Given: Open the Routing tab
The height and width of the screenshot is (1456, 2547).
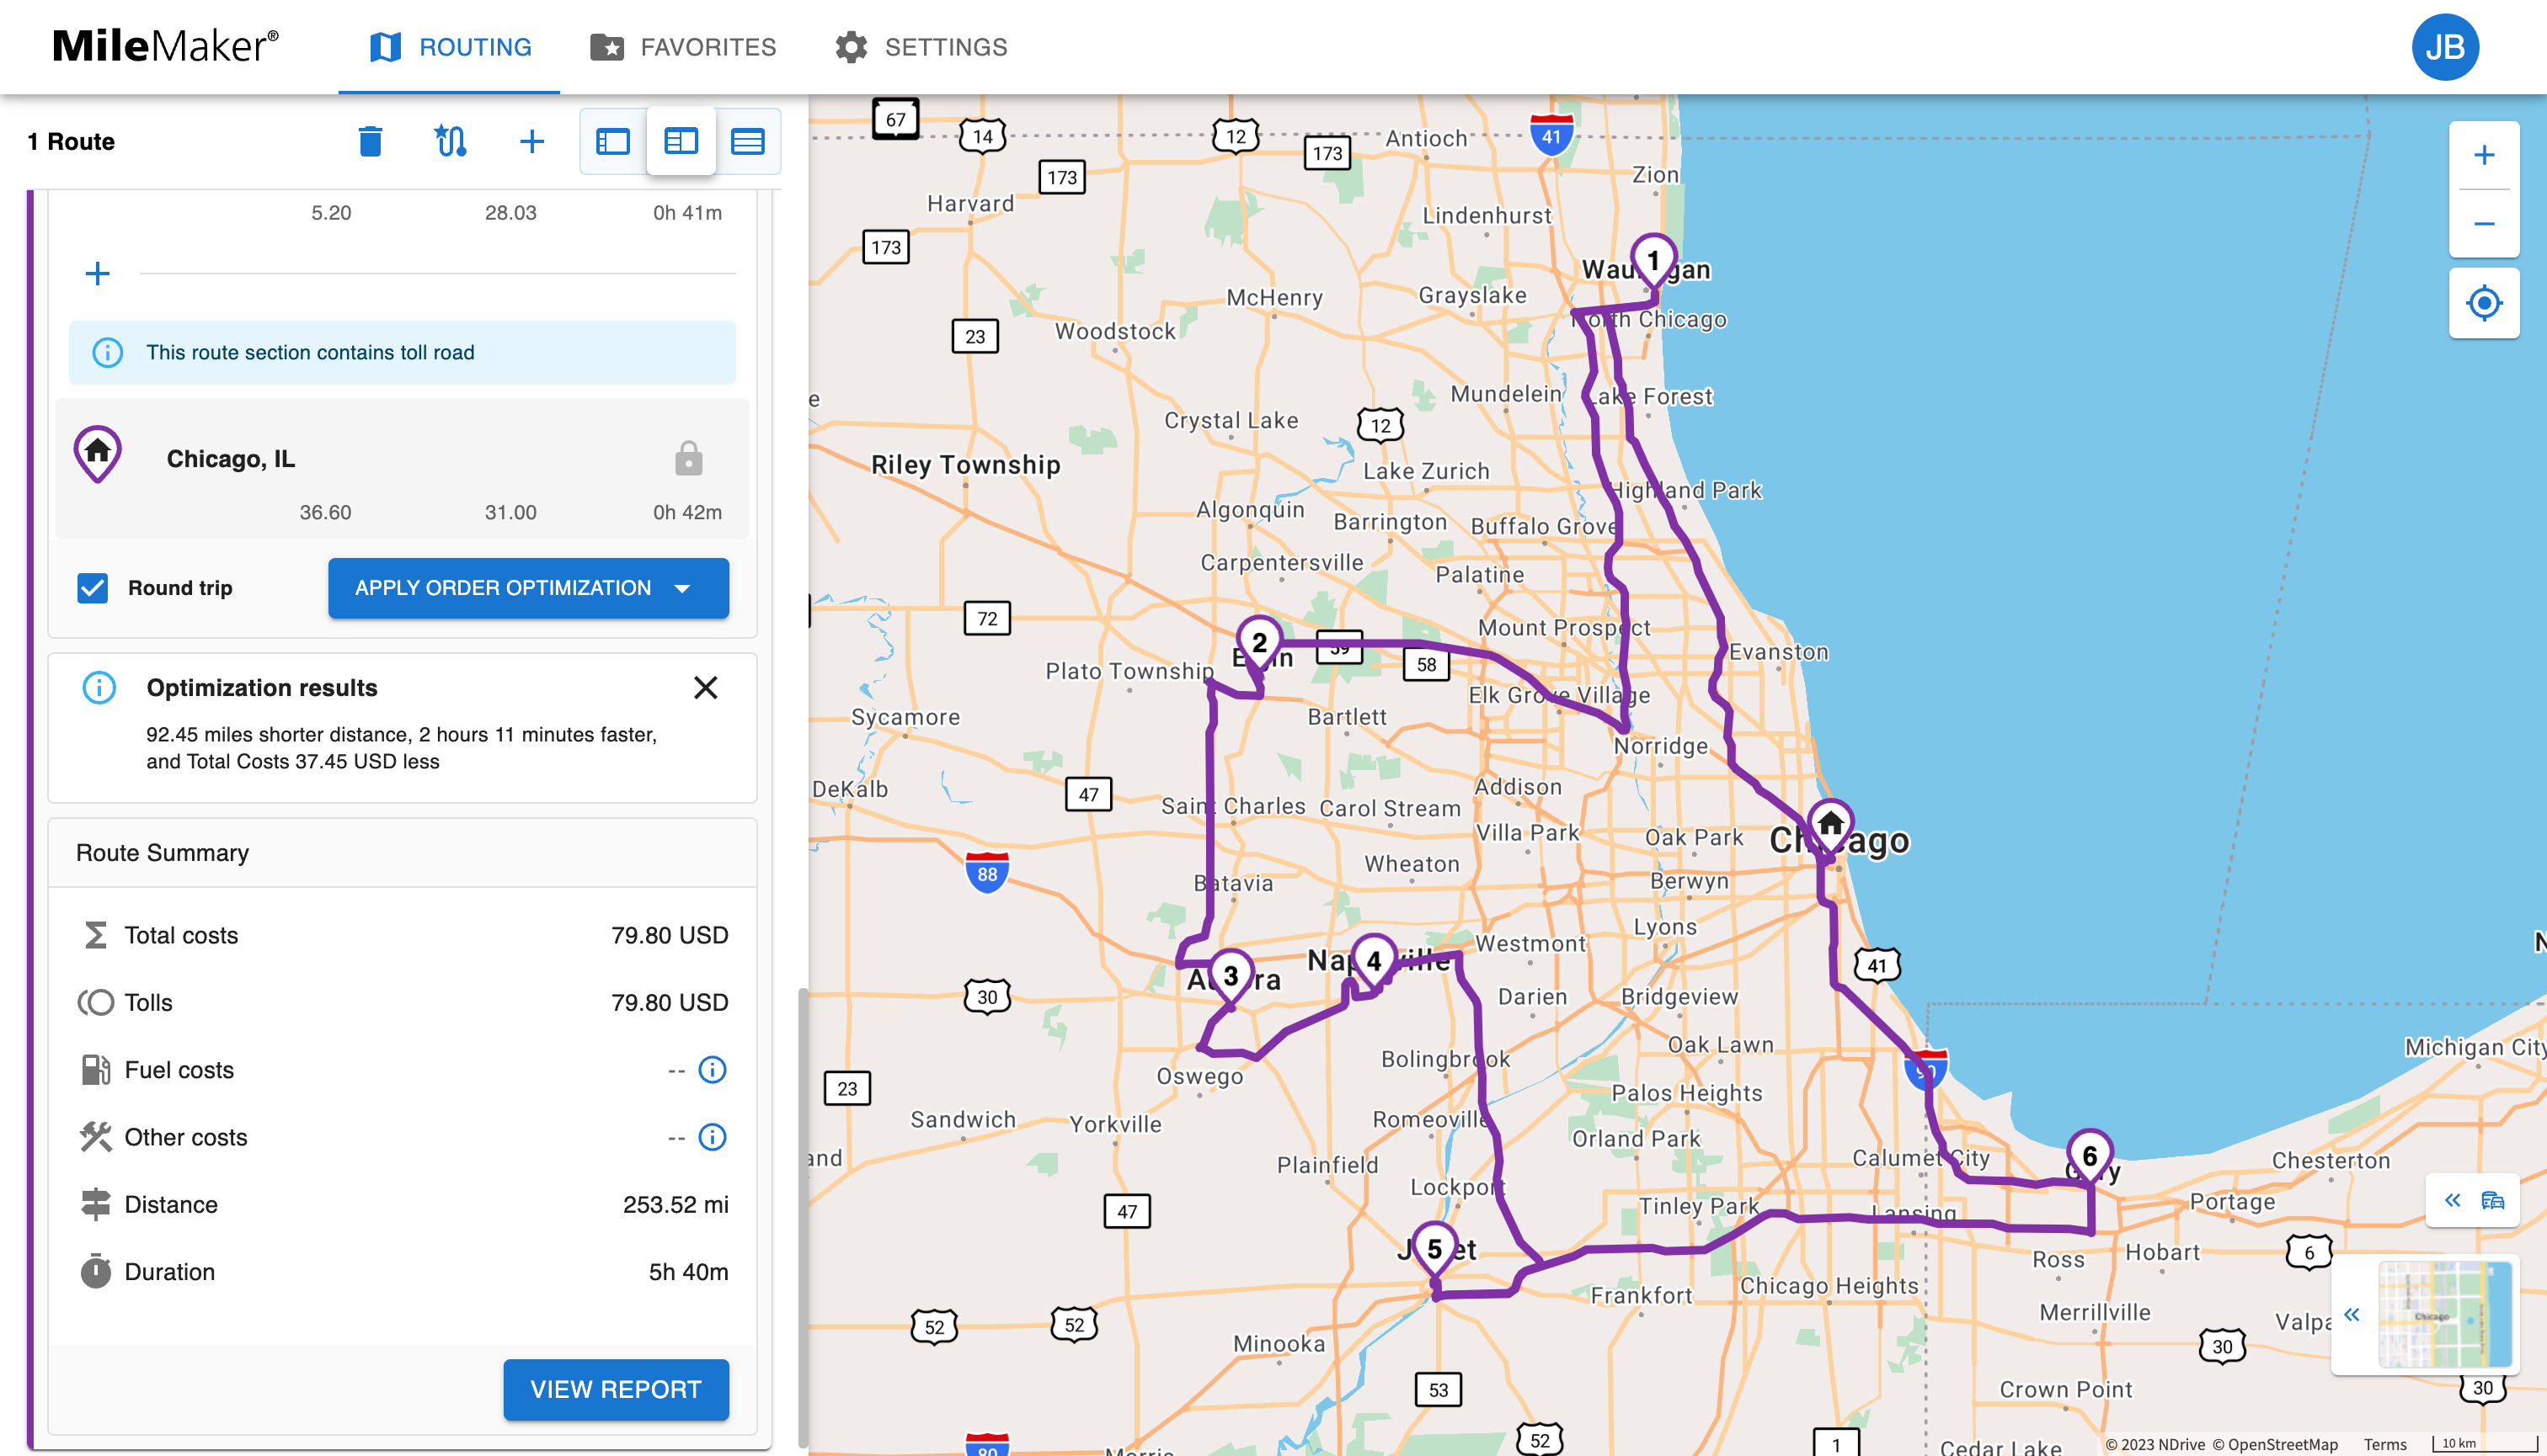Looking at the screenshot, I should coord(450,47).
